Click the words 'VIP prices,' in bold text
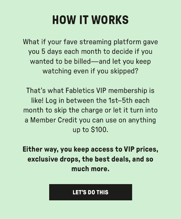 [x=141, y=149]
